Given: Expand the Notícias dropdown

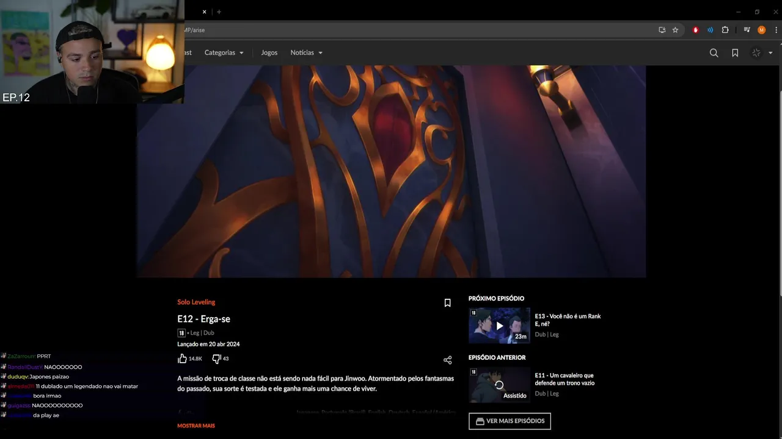Looking at the screenshot, I should tap(306, 52).
